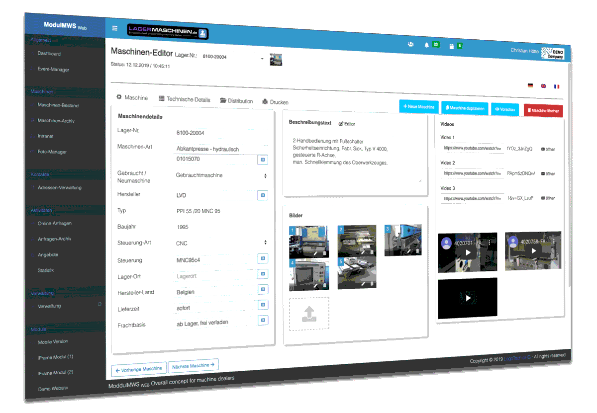The height and width of the screenshot is (413, 597).
Task: Open Maschinen-Archiv in the sidebar
Action: tap(56, 121)
